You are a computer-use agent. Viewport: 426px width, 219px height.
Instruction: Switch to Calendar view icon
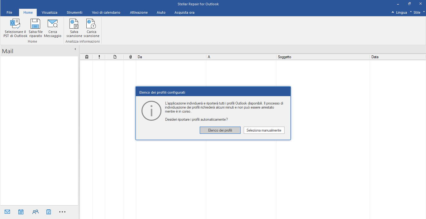click(x=21, y=212)
